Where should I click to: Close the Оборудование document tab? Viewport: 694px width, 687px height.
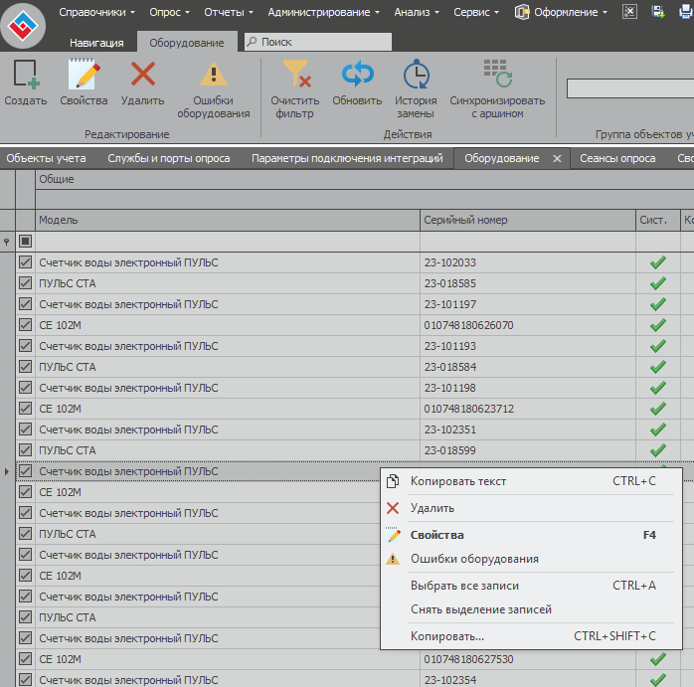click(x=557, y=159)
